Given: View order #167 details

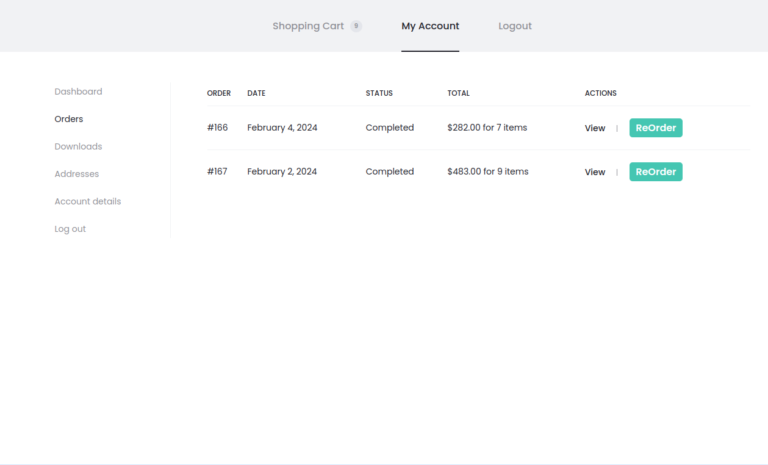Looking at the screenshot, I should 595,171.
